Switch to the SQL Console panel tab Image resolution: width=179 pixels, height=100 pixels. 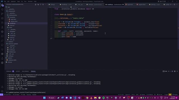pyautogui.click(x=25, y=71)
